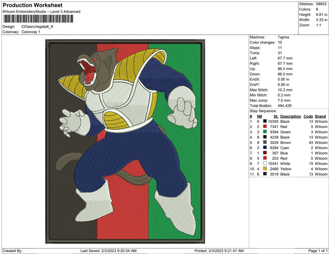Screen dimensions: 330x254
Task: Click the 'Printed: 2/3/2023 9:21:47 AM' text
Action: [219, 251]
